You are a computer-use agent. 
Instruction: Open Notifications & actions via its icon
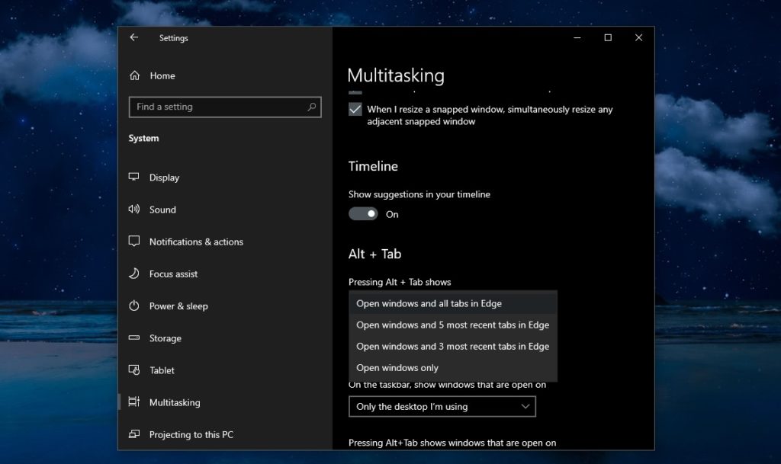[134, 241]
